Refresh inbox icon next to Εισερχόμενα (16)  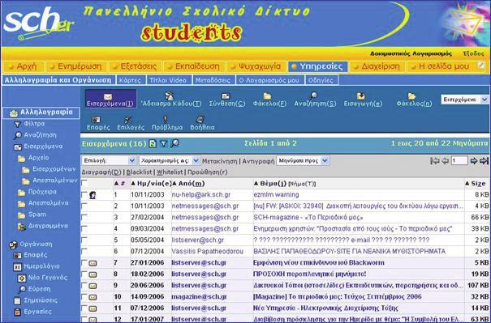pos(153,143)
